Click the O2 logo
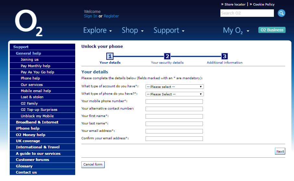This screenshot has width=294, height=181. tap(29, 23)
